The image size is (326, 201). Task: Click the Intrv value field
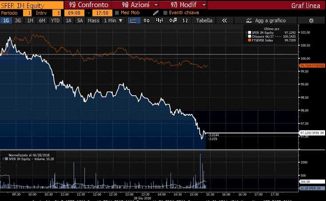(56, 13)
